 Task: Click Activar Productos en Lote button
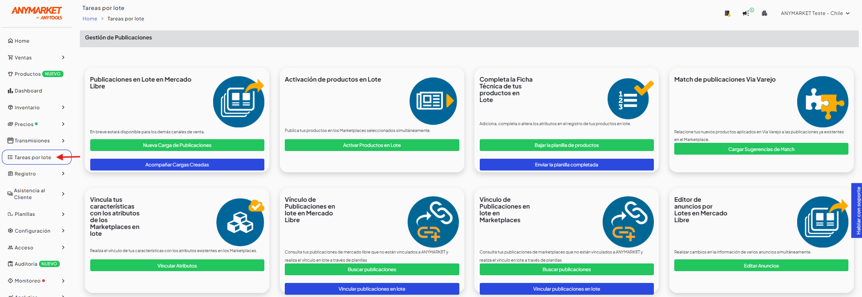(x=372, y=145)
